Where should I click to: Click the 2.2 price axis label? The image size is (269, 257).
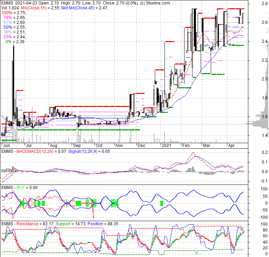click(265, 60)
